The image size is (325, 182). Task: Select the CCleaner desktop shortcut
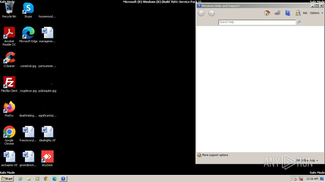click(x=9, y=60)
